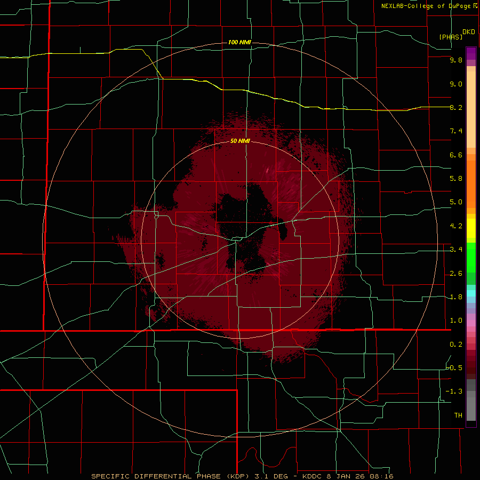Click the 100 NMI range ring label
The image size is (480, 480).
239,42
